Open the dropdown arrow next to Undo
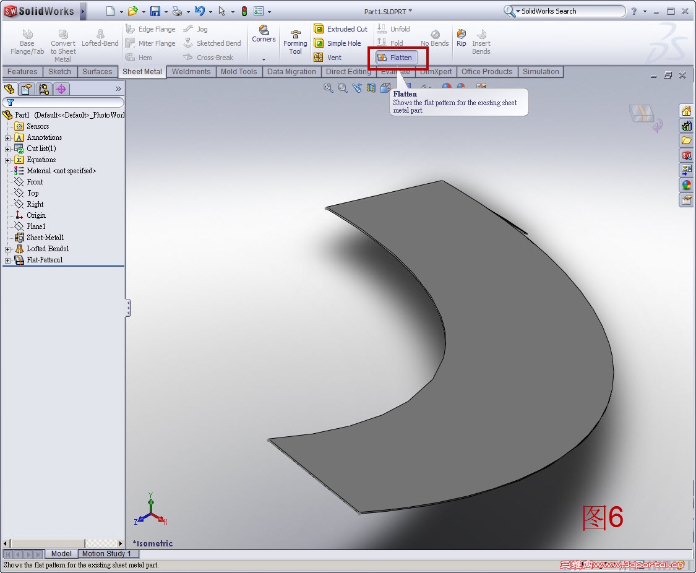This screenshot has width=696, height=573. click(210, 12)
